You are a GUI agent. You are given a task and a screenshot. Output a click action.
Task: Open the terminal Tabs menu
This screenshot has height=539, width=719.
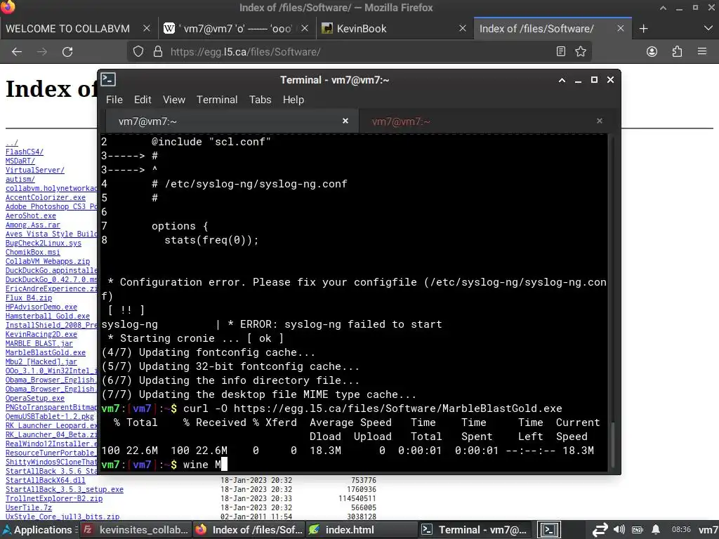click(260, 100)
